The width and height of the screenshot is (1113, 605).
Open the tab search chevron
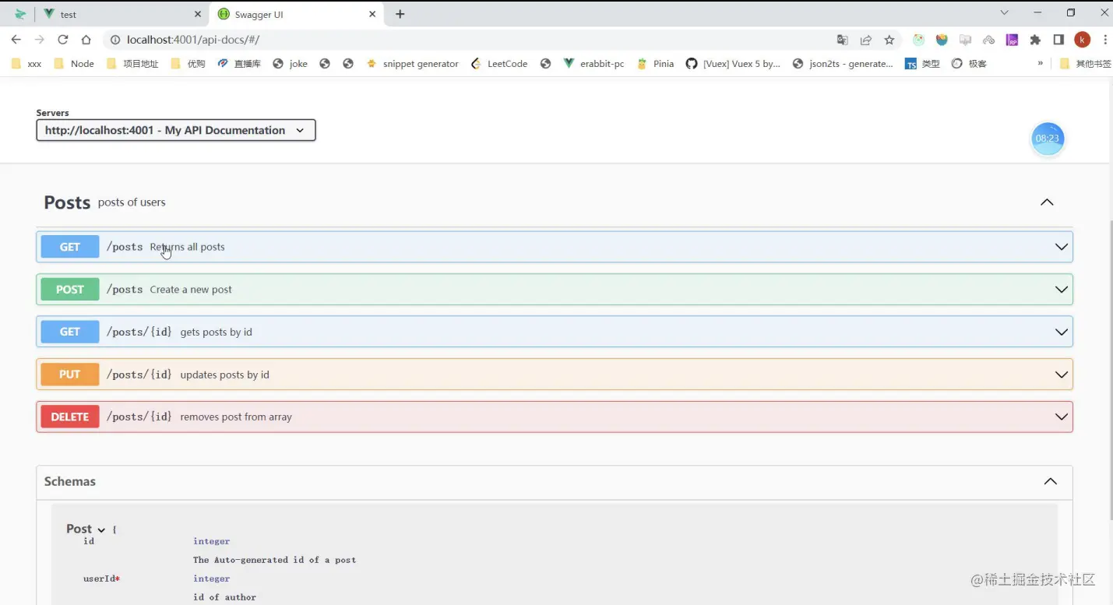click(1004, 12)
